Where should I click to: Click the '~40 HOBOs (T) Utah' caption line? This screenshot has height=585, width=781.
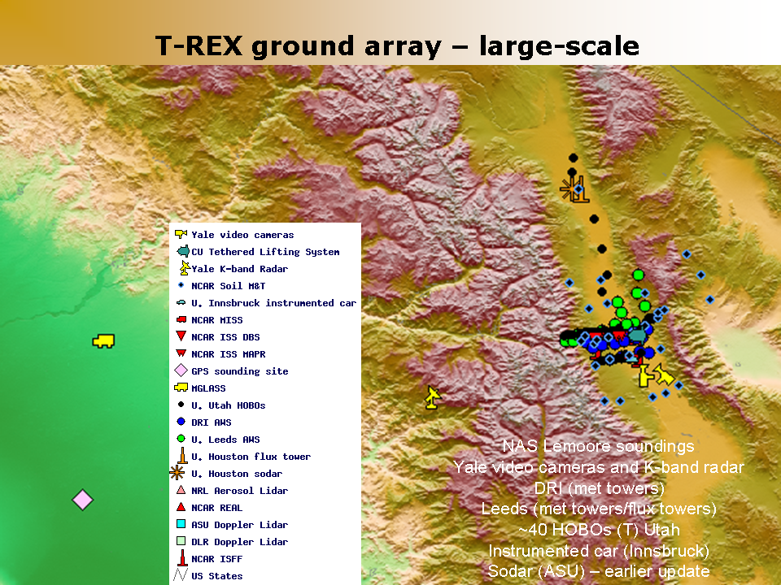click(x=599, y=530)
